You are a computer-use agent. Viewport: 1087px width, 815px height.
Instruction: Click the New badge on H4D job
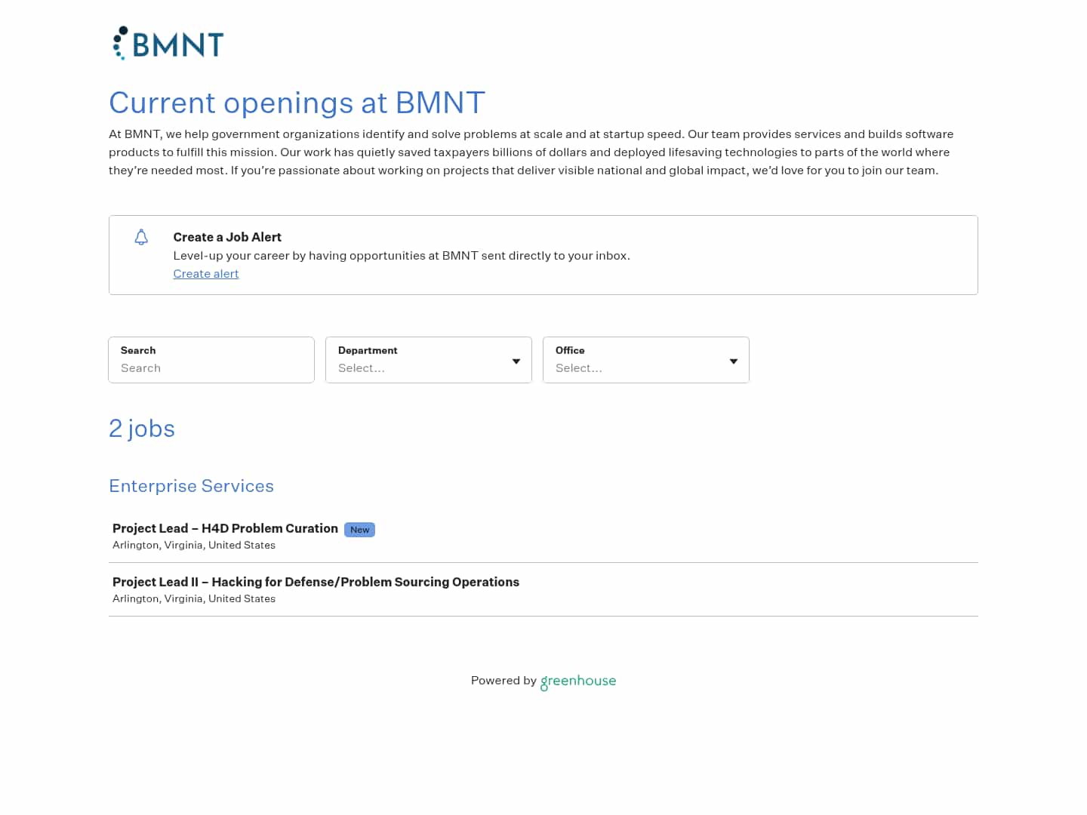[359, 530]
